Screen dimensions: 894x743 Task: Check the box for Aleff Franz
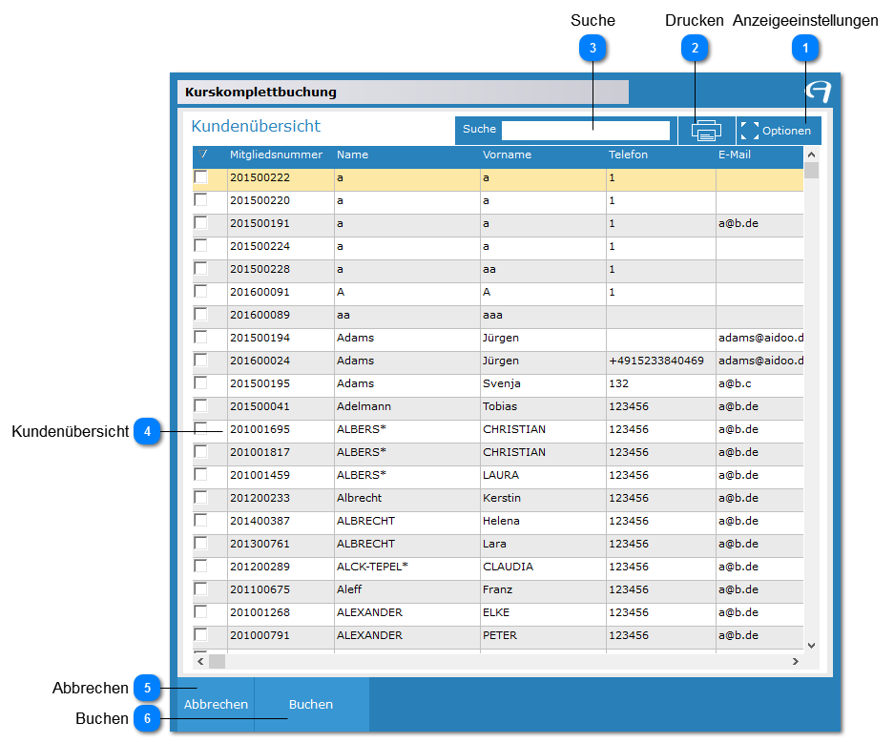coord(200,588)
